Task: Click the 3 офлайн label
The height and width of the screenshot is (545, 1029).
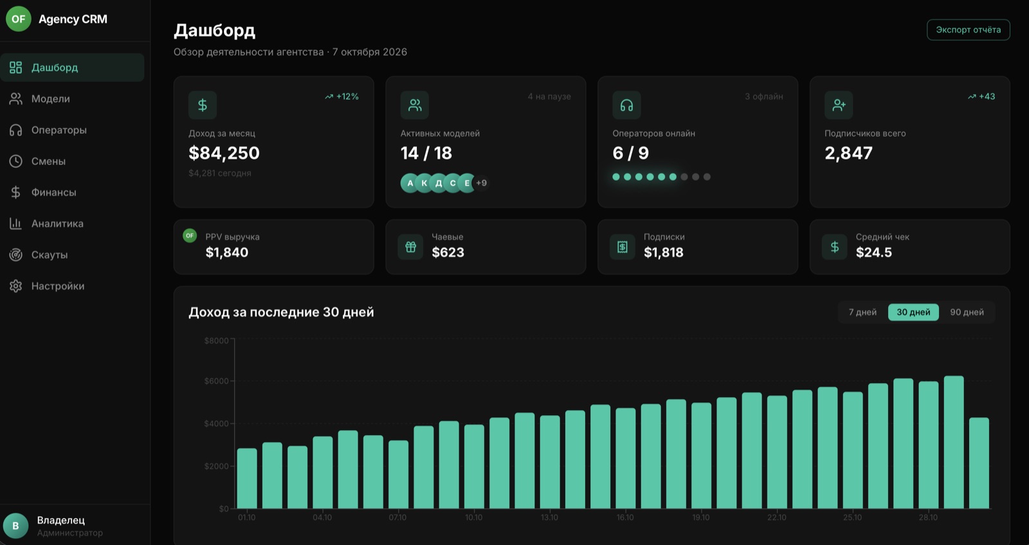Action: point(764,96)
